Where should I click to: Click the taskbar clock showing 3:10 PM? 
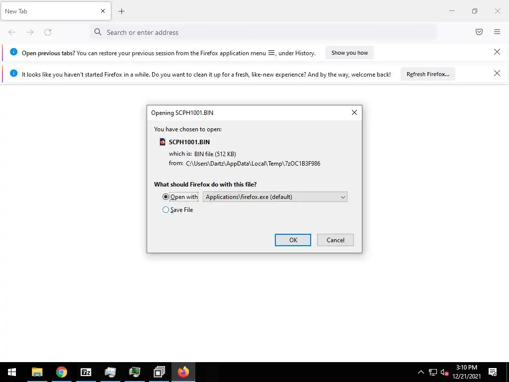click(466, 372)
